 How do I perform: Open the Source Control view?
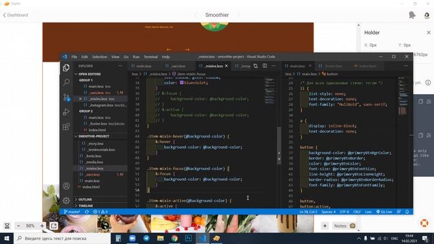[66, 97]
